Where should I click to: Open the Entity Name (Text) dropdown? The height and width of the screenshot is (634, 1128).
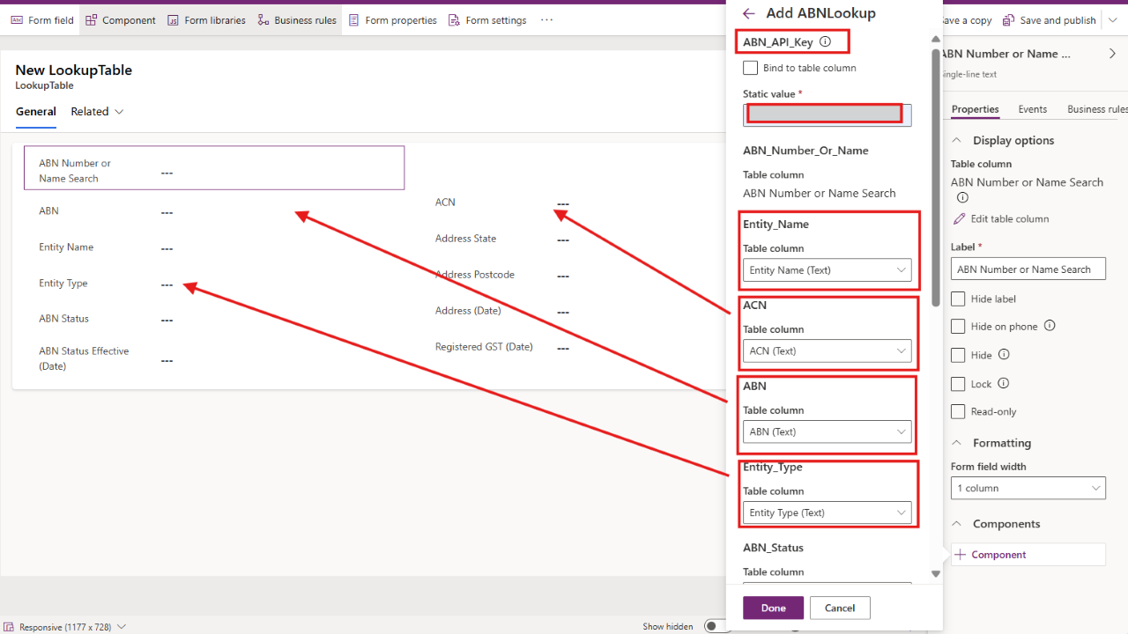[x=827, y=270]
